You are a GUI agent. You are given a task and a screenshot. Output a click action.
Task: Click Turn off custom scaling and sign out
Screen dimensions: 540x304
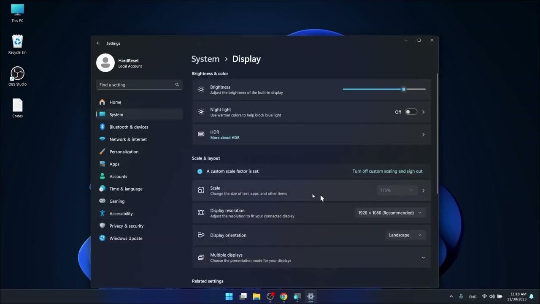387,171
